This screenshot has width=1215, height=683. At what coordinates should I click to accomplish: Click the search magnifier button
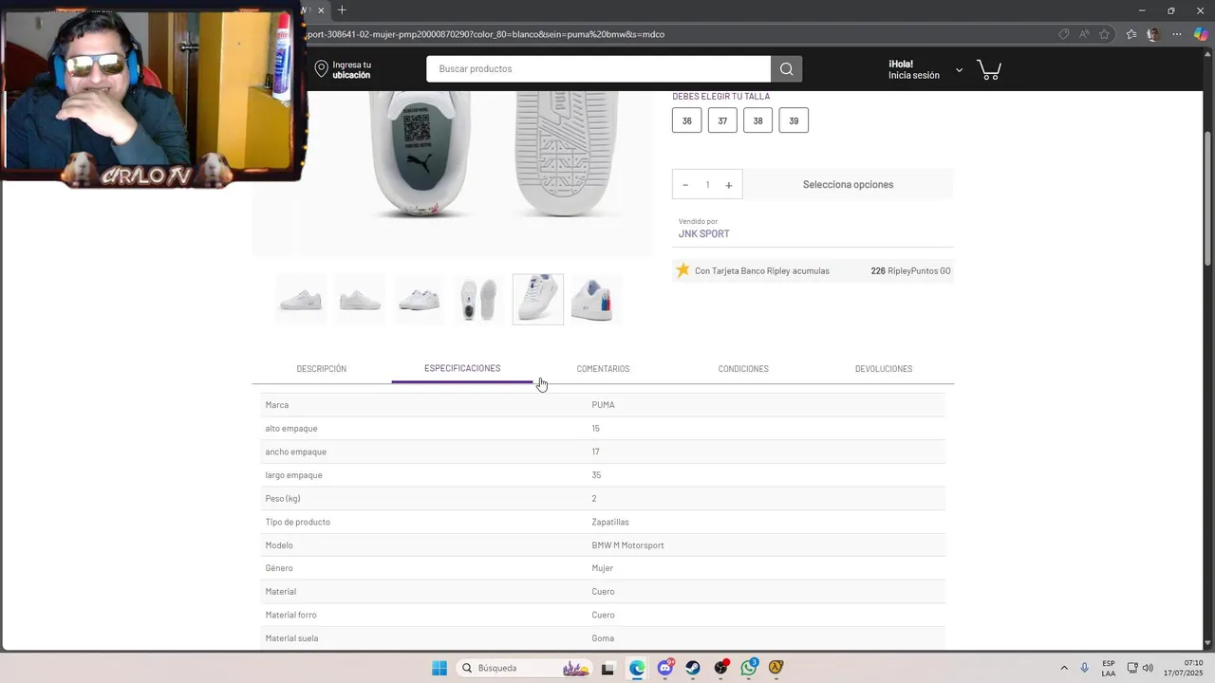click(x=786, y=69)
